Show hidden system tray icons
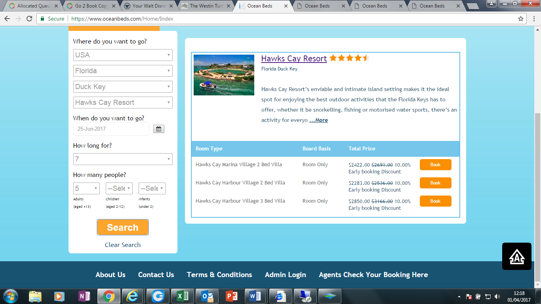The width and height of the screenshot is (541, 304). click(x=459, y=296)
